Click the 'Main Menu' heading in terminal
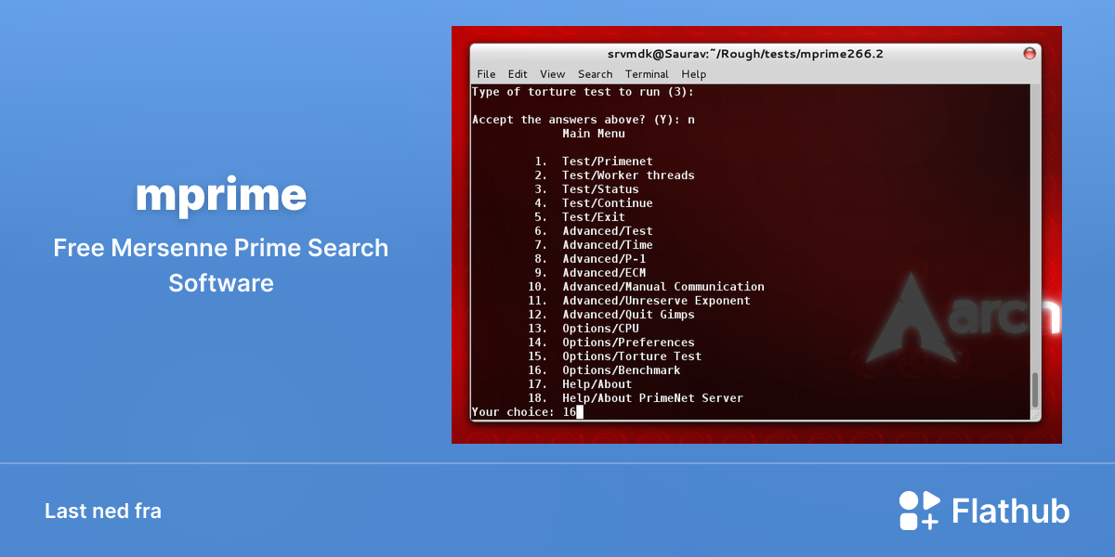The height and width of the screenshot is (557, 1115). [x=594, y=134]
